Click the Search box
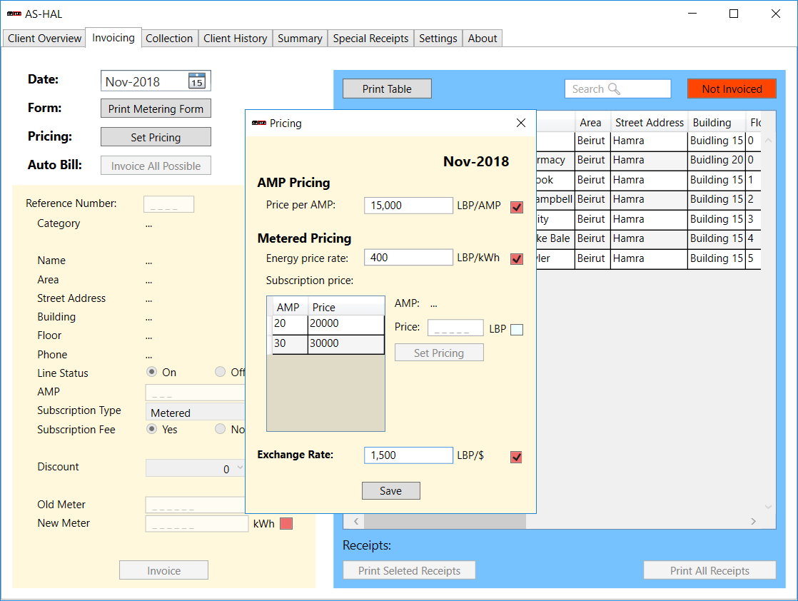 tap(618, 89)
